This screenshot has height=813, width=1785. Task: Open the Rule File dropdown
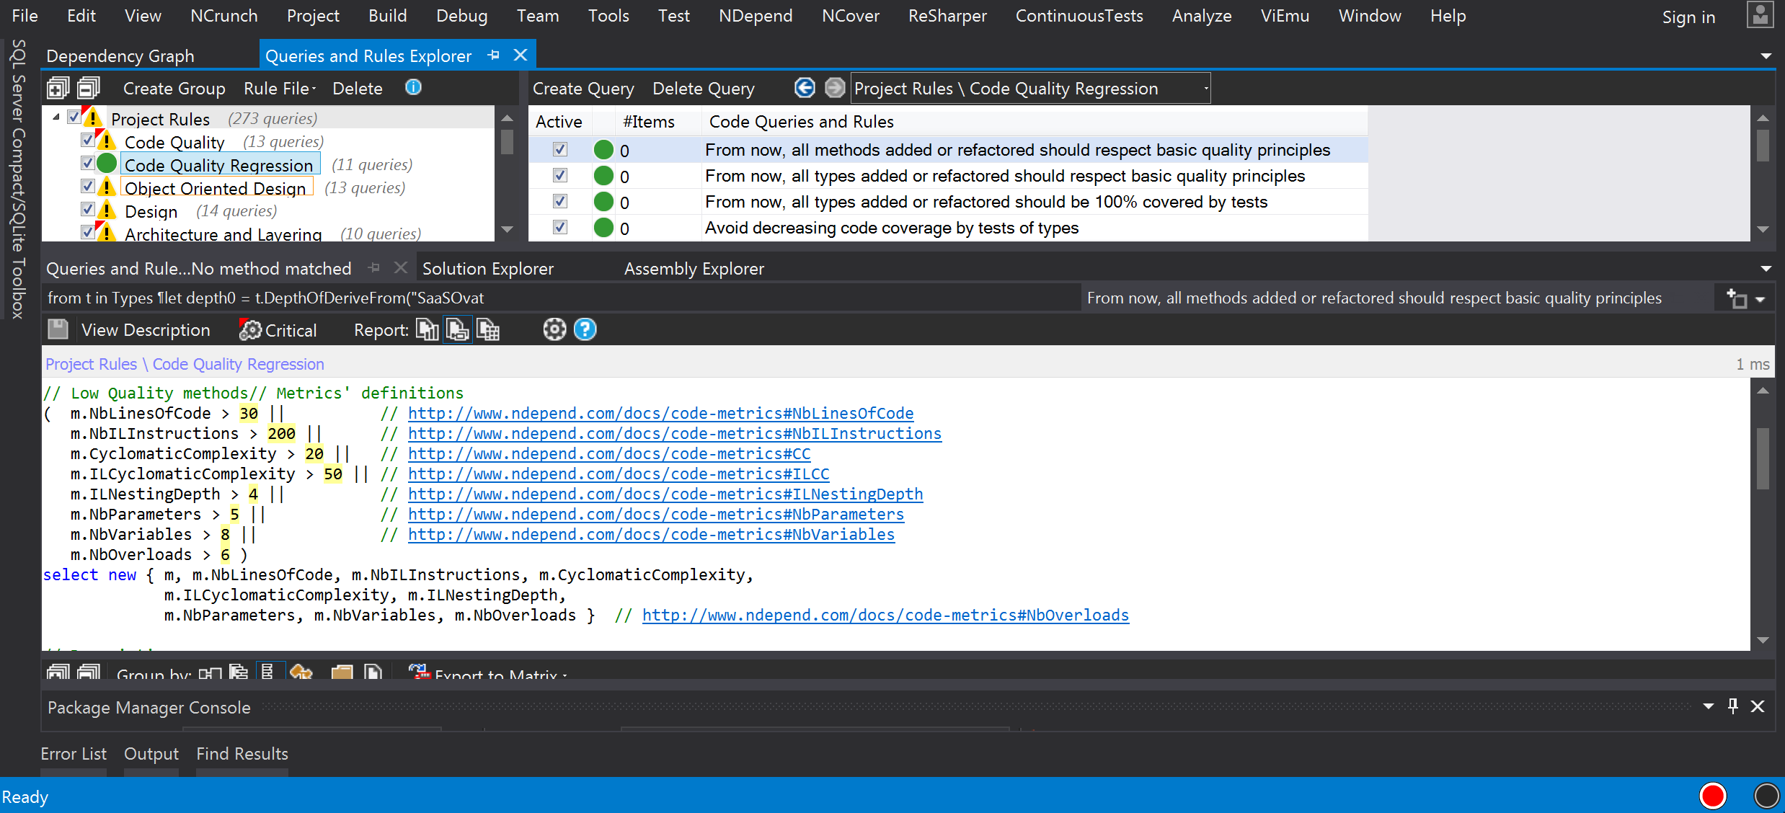click(280, 88)
